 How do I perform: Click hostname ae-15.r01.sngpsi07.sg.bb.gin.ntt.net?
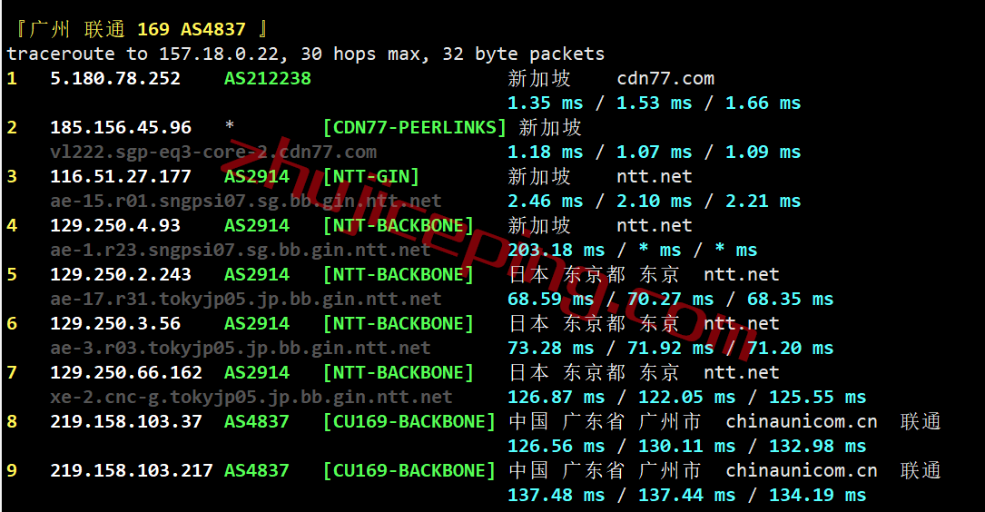(x=246, y=201)
